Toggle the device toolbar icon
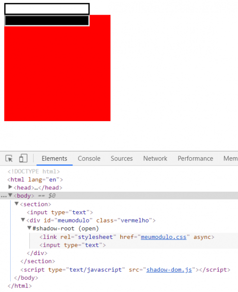 (x=23, y=158)
